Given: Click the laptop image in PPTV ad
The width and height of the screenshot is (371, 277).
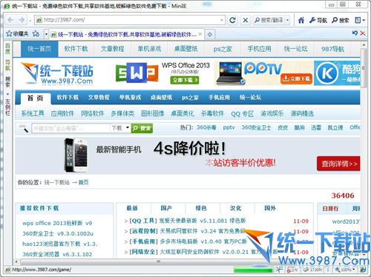Looking at the screenshot, I should [230, 73].
